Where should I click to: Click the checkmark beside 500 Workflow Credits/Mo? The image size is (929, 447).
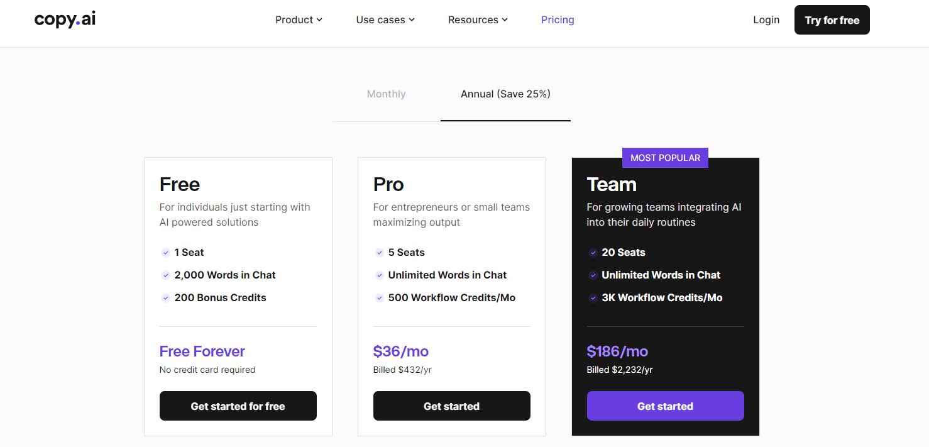(x=379, y=297)
